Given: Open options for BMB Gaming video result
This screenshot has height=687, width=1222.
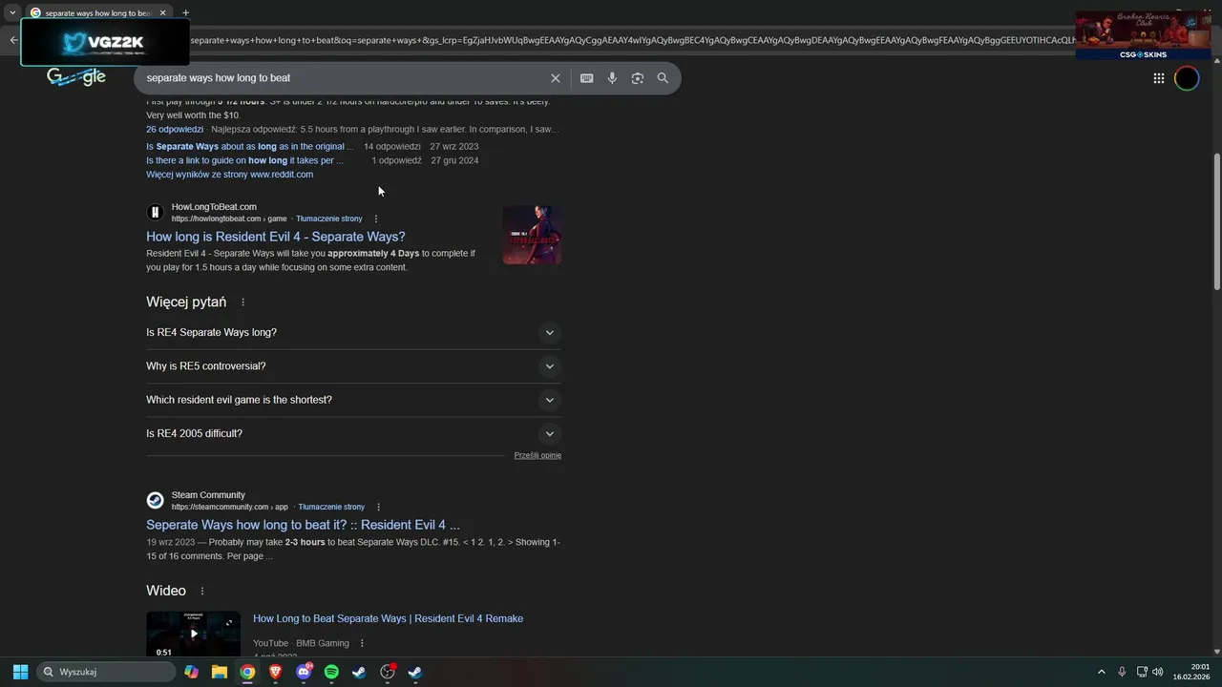Looking at the screenshot, I should (362, 643).
